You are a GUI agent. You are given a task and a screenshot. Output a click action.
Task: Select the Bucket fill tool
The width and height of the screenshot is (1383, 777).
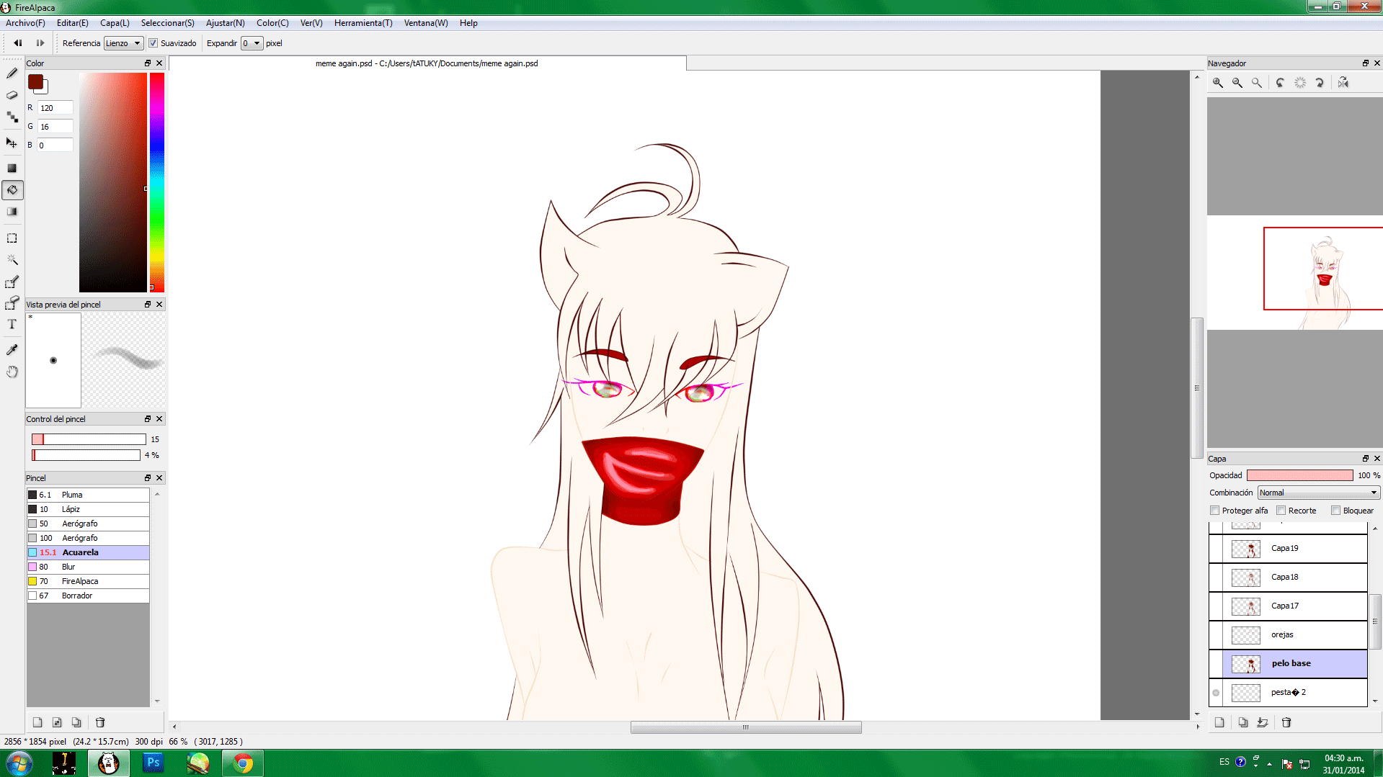12,190
